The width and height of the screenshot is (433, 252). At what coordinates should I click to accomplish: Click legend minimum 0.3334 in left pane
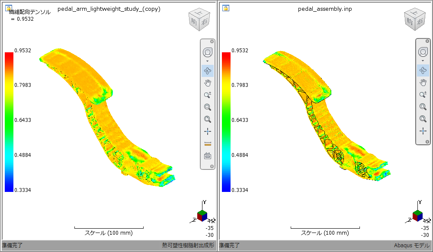[22, 190]
